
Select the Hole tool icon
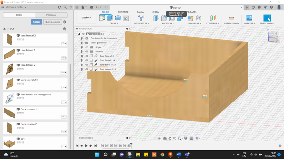pos(126,18)
